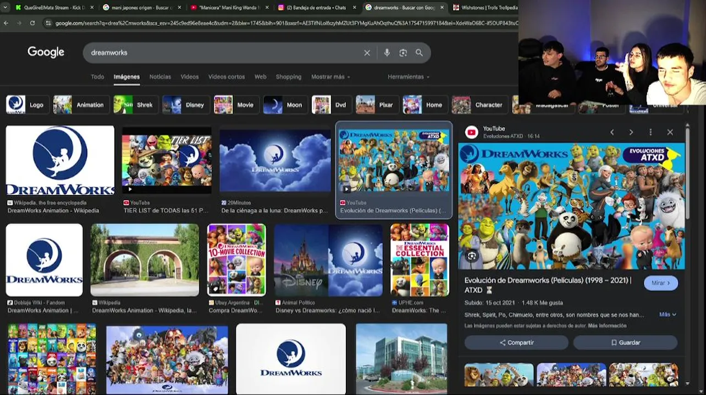Clear the search box with the X icon

coord(367,53)
